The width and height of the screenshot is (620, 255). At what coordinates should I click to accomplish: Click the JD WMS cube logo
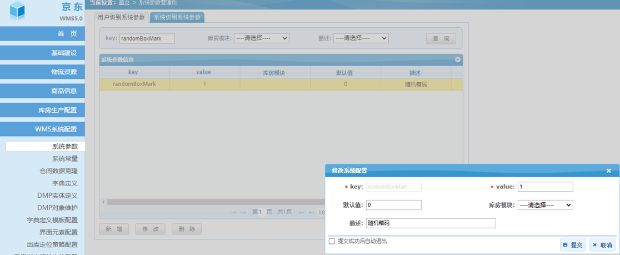(x=18, y=11)
